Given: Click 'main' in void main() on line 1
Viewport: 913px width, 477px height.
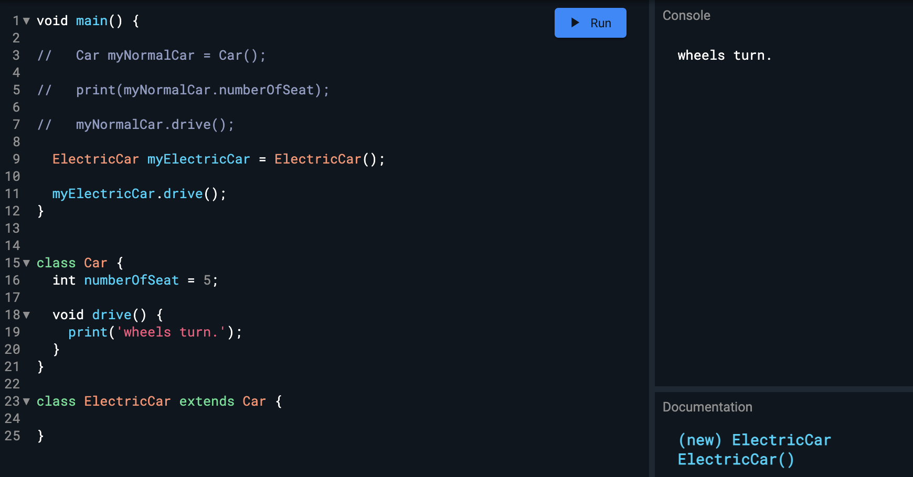Looking at the screenshot, I should click(92, 21).
